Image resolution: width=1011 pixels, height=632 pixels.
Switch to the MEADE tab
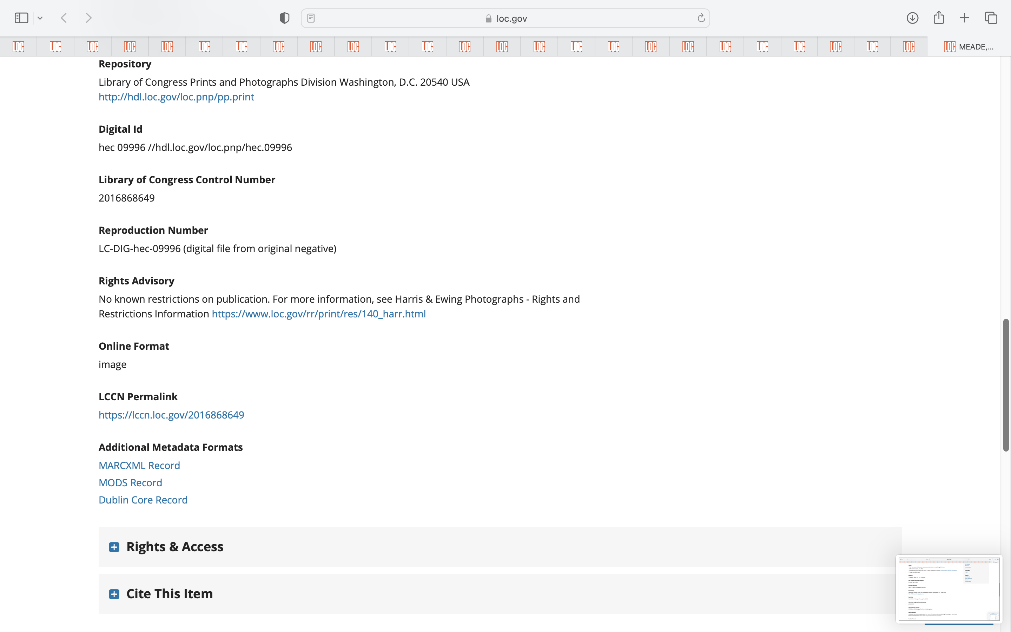coord(969,46)
